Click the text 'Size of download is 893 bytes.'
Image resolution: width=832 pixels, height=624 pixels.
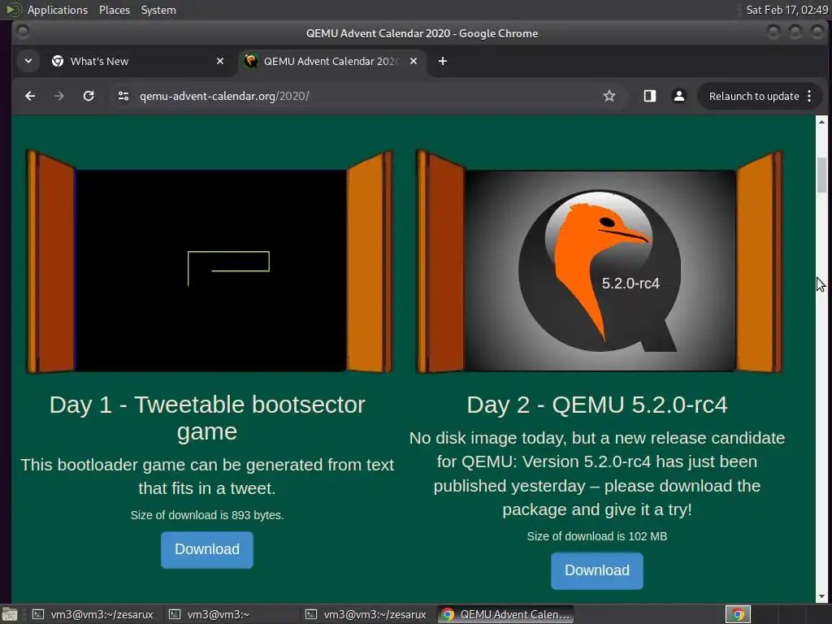[207, 515]
